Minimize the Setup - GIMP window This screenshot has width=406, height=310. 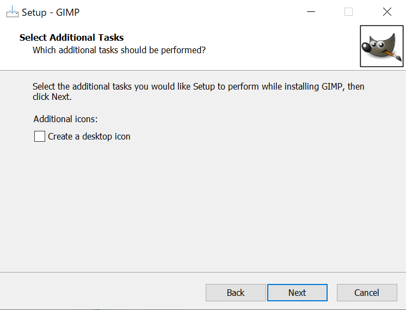[x=311, y=12]
